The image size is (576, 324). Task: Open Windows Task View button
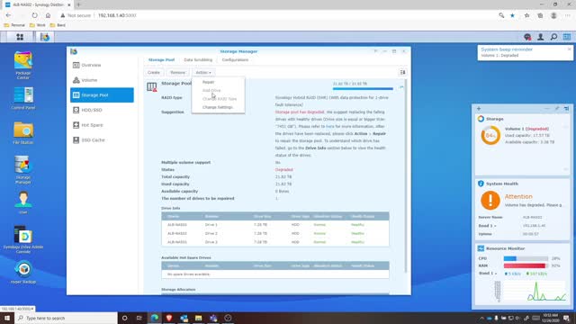139,318
